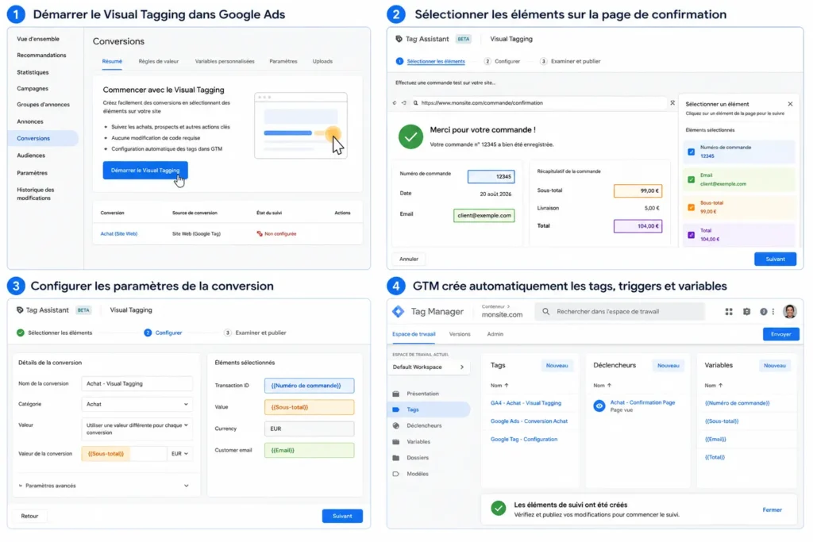Open the Admin tab in Tag Manager
The height and width of the screenshot is (542, 813).
tap(495, 334)
